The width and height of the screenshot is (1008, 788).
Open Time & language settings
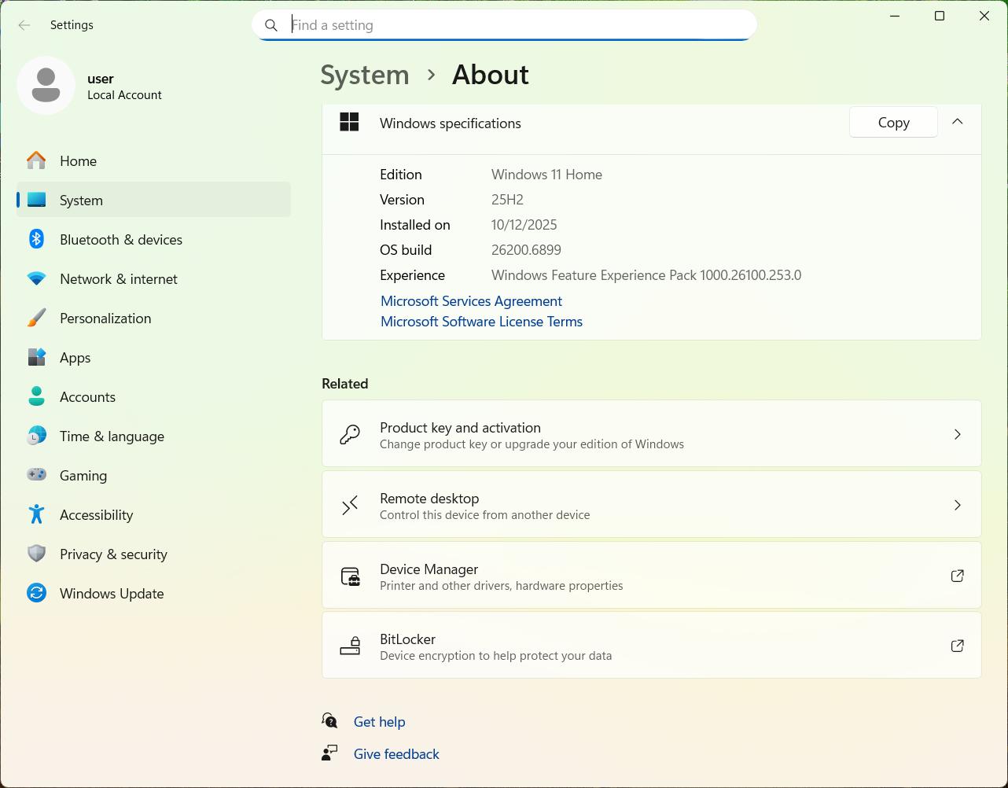tap(112, 436)
